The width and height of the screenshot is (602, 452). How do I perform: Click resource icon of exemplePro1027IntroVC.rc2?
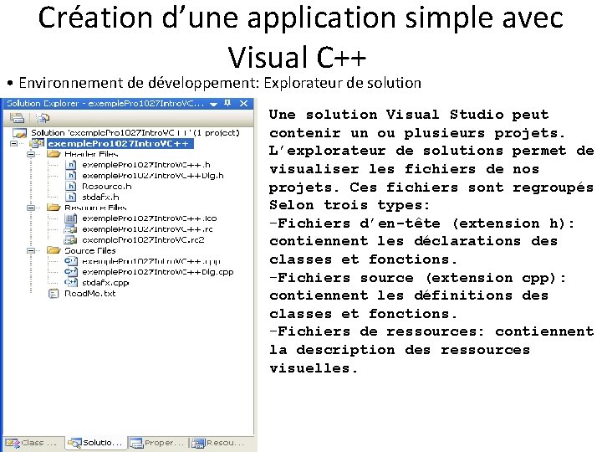(70, 240)
